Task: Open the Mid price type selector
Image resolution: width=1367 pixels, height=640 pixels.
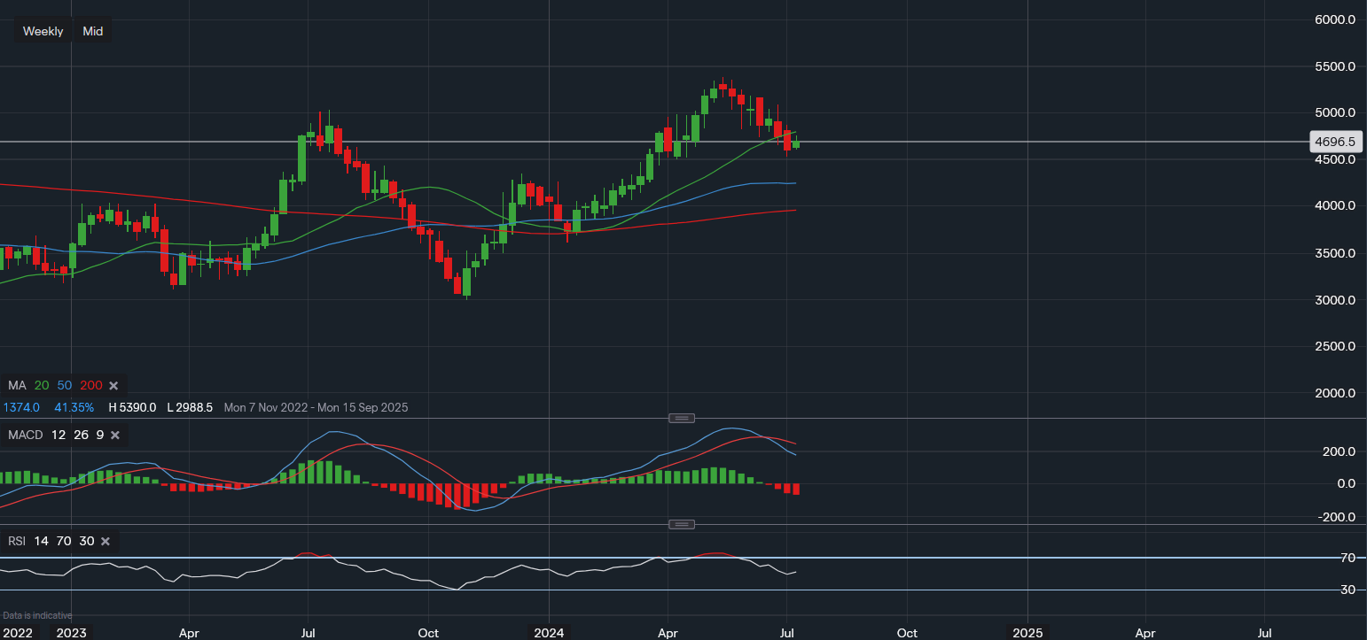Action: tap(92, 31)
